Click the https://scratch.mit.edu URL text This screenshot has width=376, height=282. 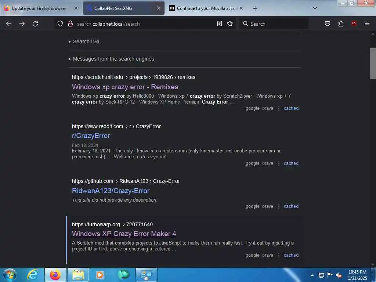[x=97, y=77]
